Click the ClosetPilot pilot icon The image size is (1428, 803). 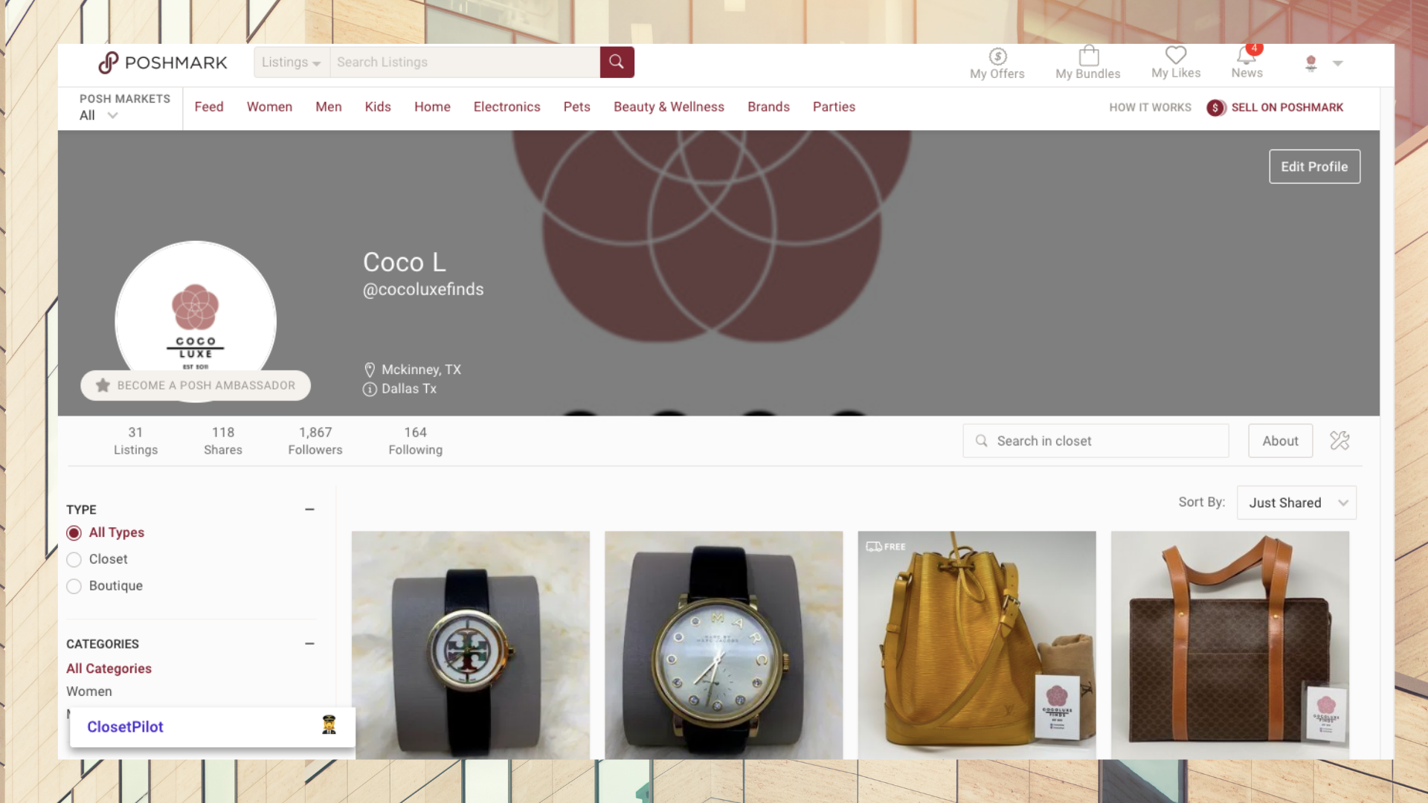329,725
